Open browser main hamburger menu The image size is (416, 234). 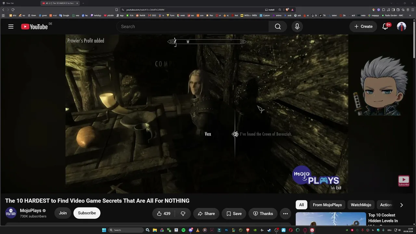tap(413, 10)
